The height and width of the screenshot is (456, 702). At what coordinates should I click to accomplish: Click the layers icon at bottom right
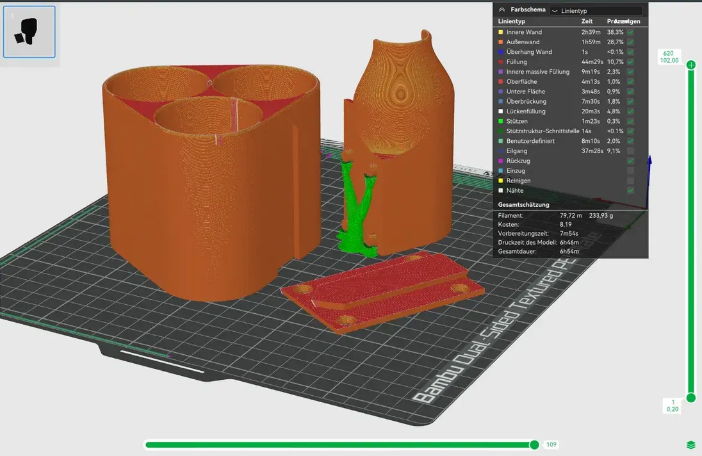(x=691, y=445)
